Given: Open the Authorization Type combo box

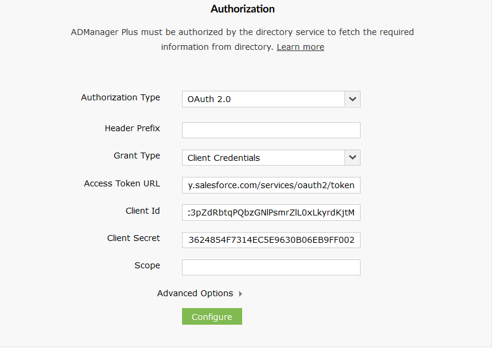Looking at the screenshot, I should [271, 99].
